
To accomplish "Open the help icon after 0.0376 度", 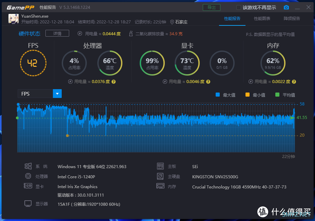I will click(x=114, y=82).
